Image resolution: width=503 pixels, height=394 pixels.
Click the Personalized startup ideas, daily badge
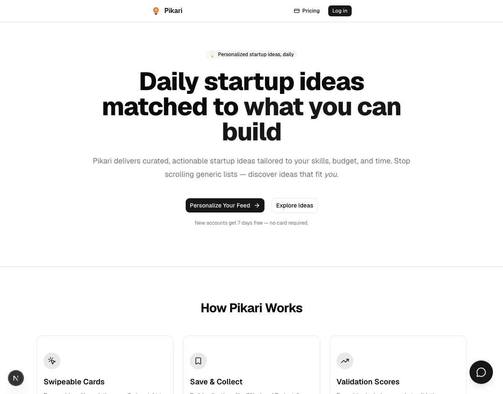pyautogui.click(x=251, y=54)
